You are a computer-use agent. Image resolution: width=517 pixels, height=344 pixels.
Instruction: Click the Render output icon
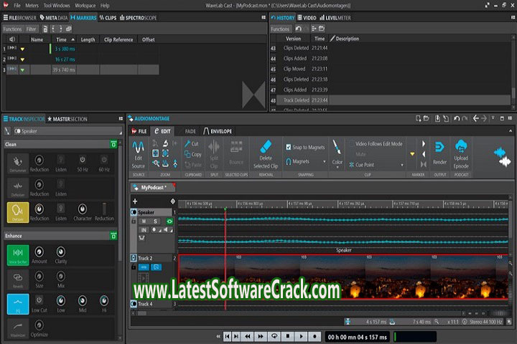pos(439,147)
